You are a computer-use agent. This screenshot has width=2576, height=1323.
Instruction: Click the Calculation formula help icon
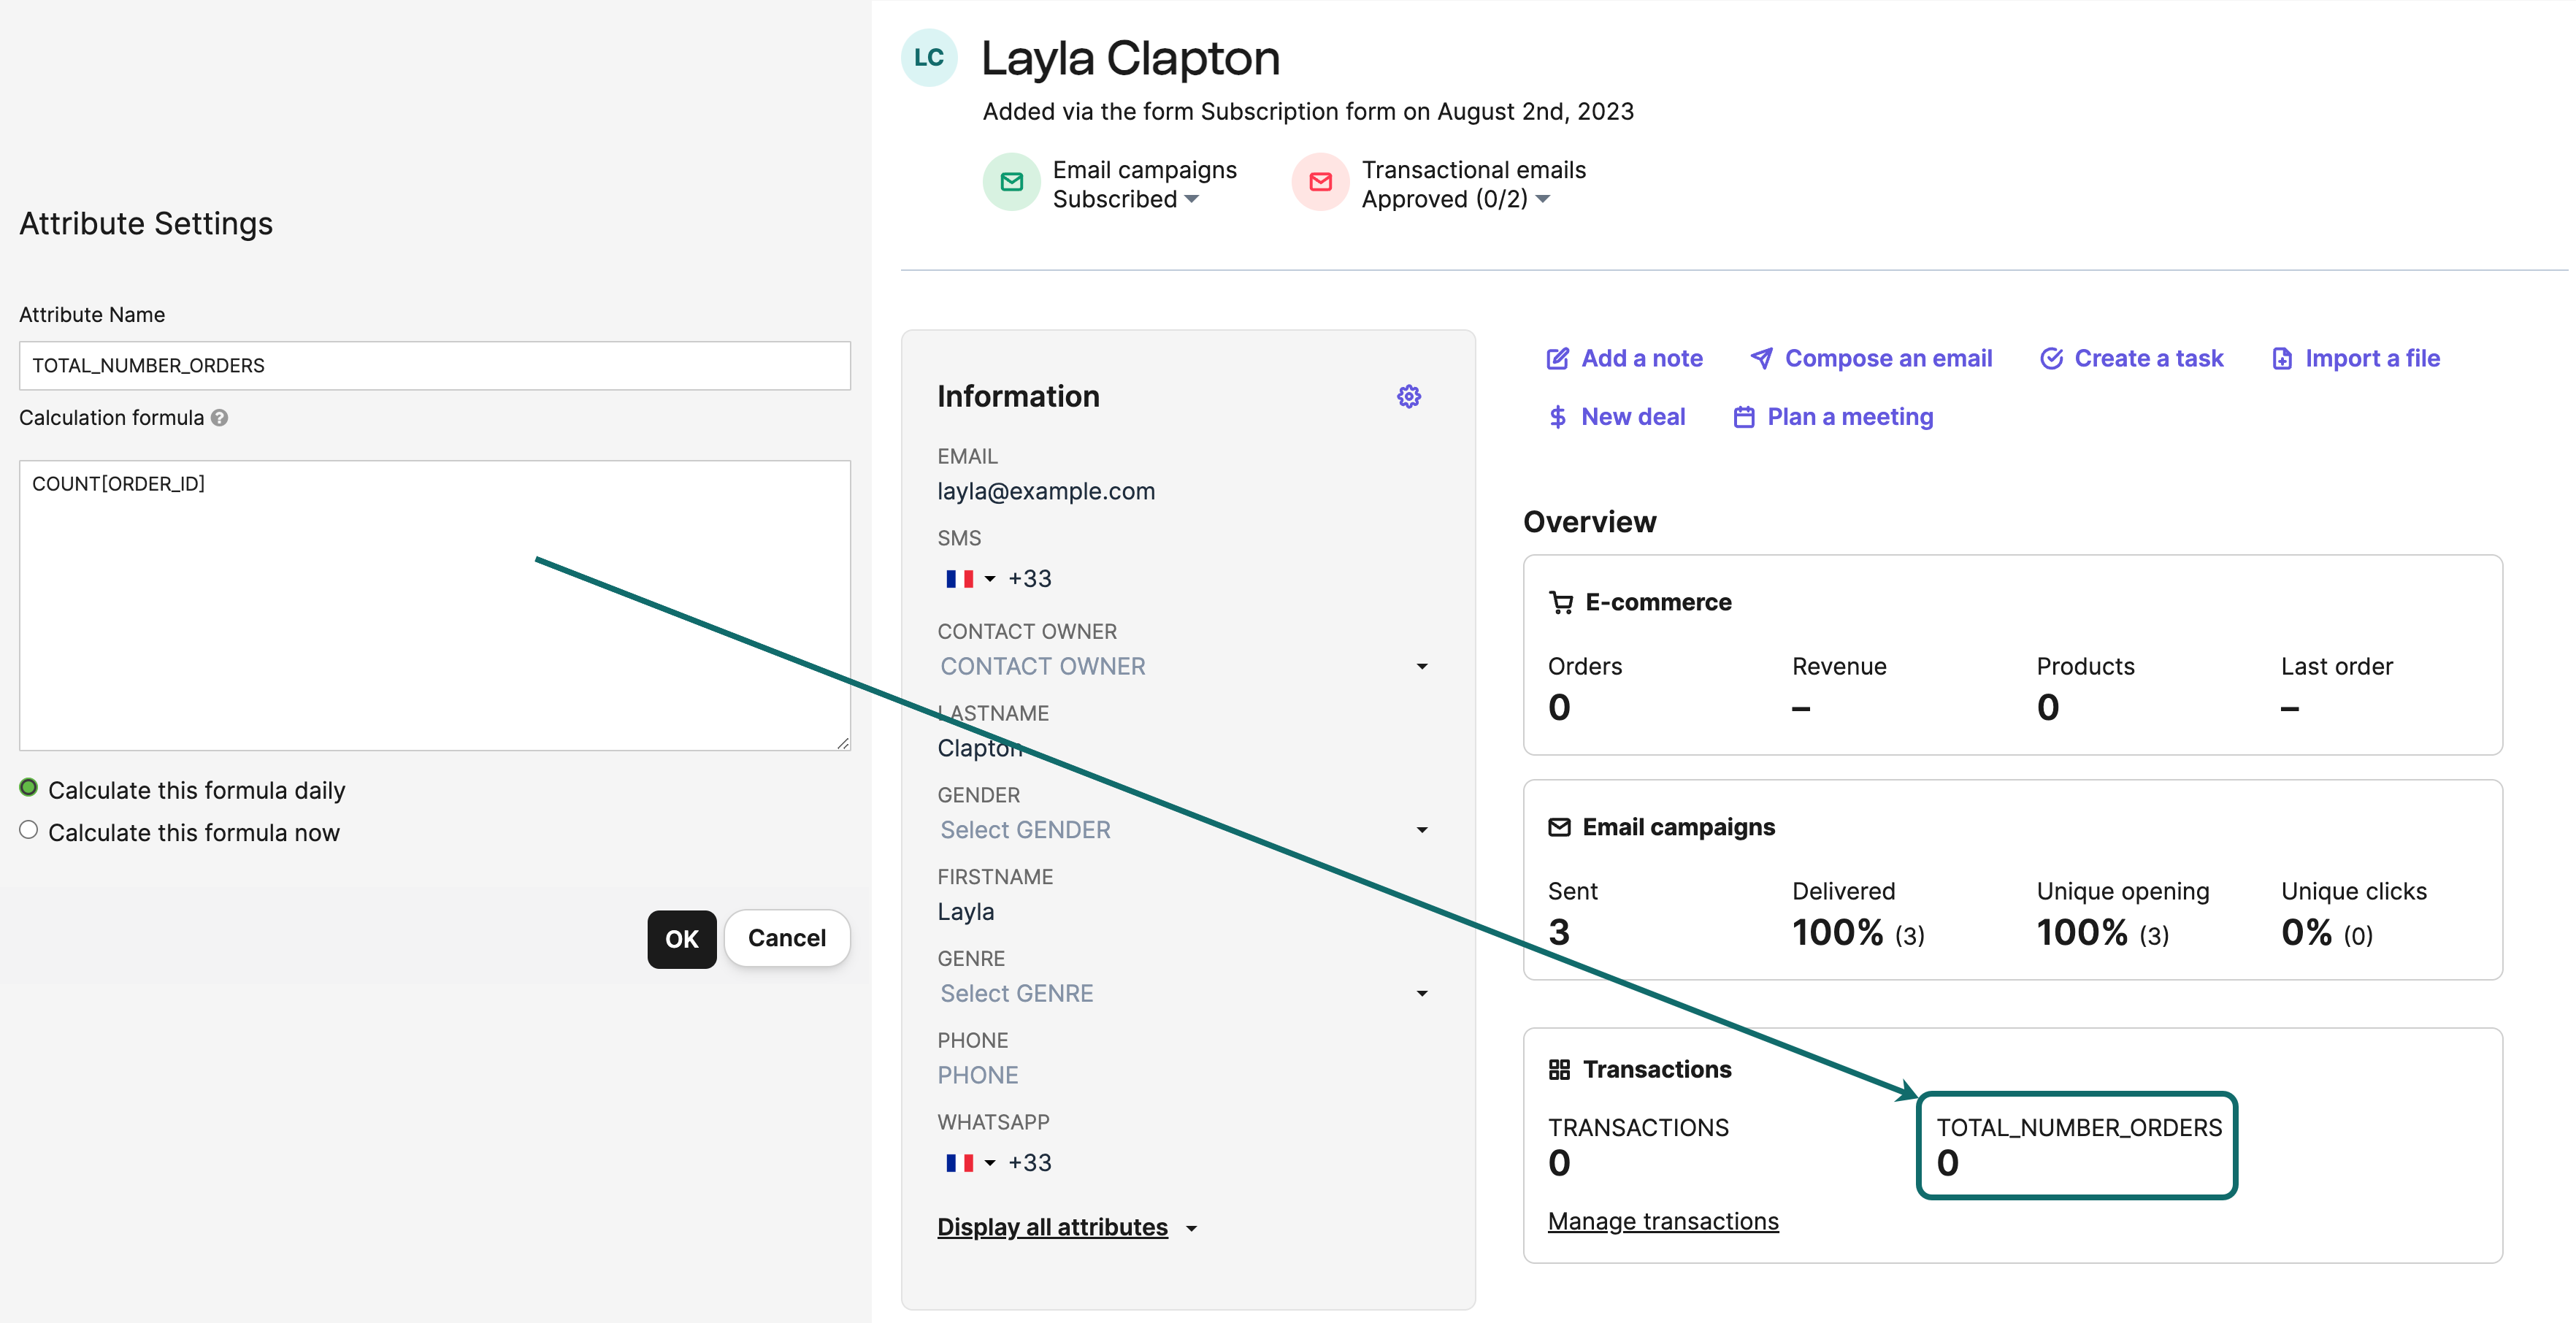219,418
